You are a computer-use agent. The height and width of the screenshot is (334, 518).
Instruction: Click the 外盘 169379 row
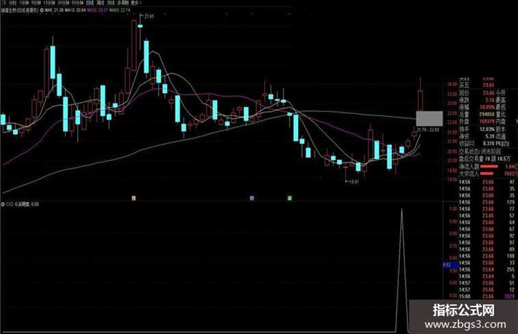(477, 121)
